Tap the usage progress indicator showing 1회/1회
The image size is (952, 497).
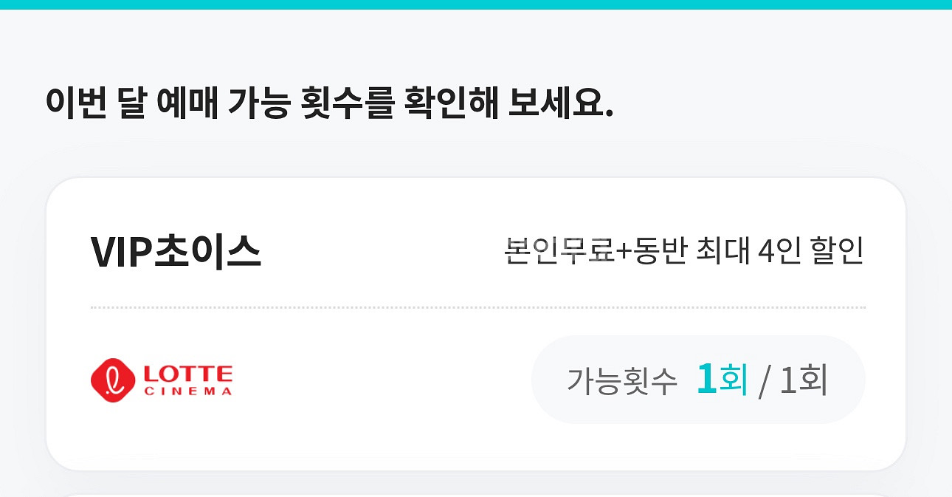[x=698, y=378]
